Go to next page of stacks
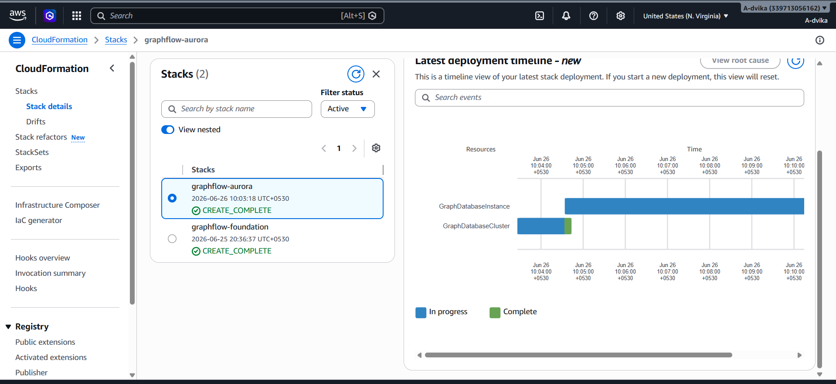 click(354, 148)
